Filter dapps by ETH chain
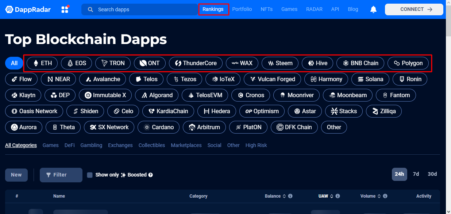The height and width of the screenshot is (214, 451). [42, 63]
